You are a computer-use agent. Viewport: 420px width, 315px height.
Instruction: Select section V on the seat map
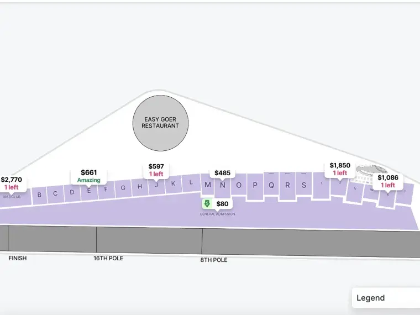click(355, 190)
